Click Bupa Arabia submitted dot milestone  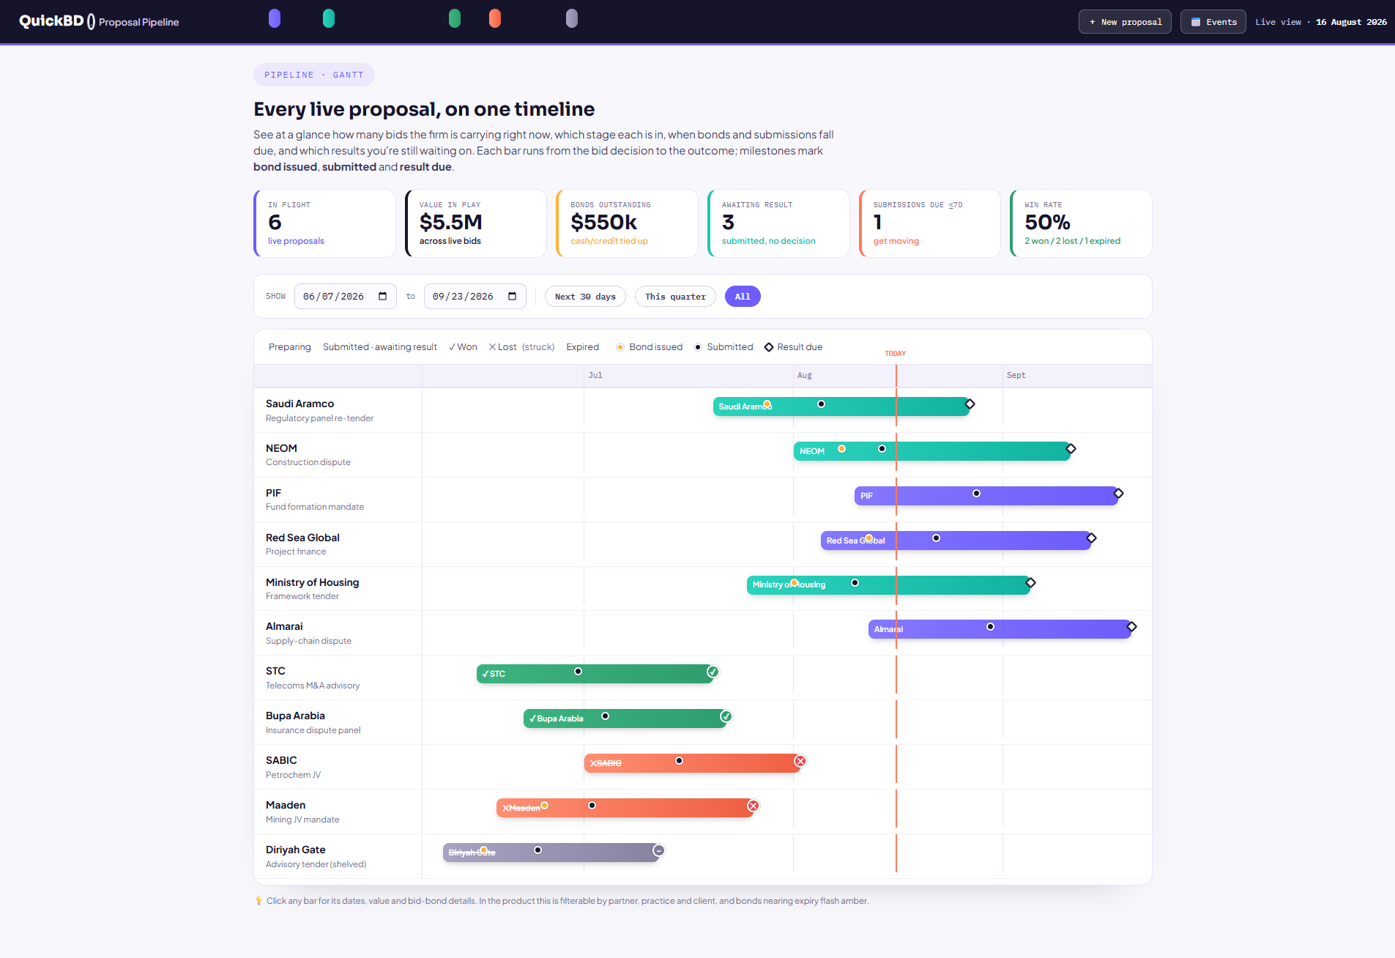point(605,716)
